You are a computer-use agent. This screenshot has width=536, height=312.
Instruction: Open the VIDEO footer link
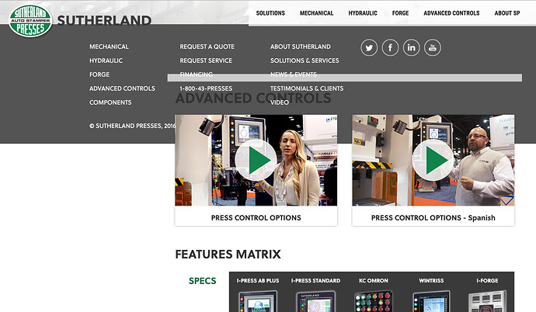[280, 102]
